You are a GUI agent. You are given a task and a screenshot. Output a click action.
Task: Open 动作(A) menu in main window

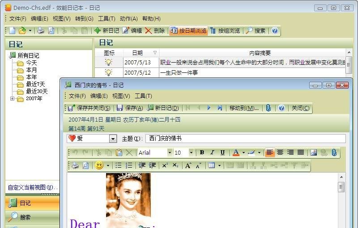tap(128, 19)
